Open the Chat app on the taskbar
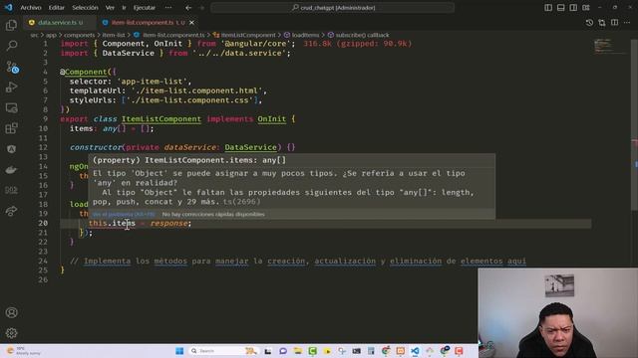Screen dimensions: 638x358 pos(283,351)
